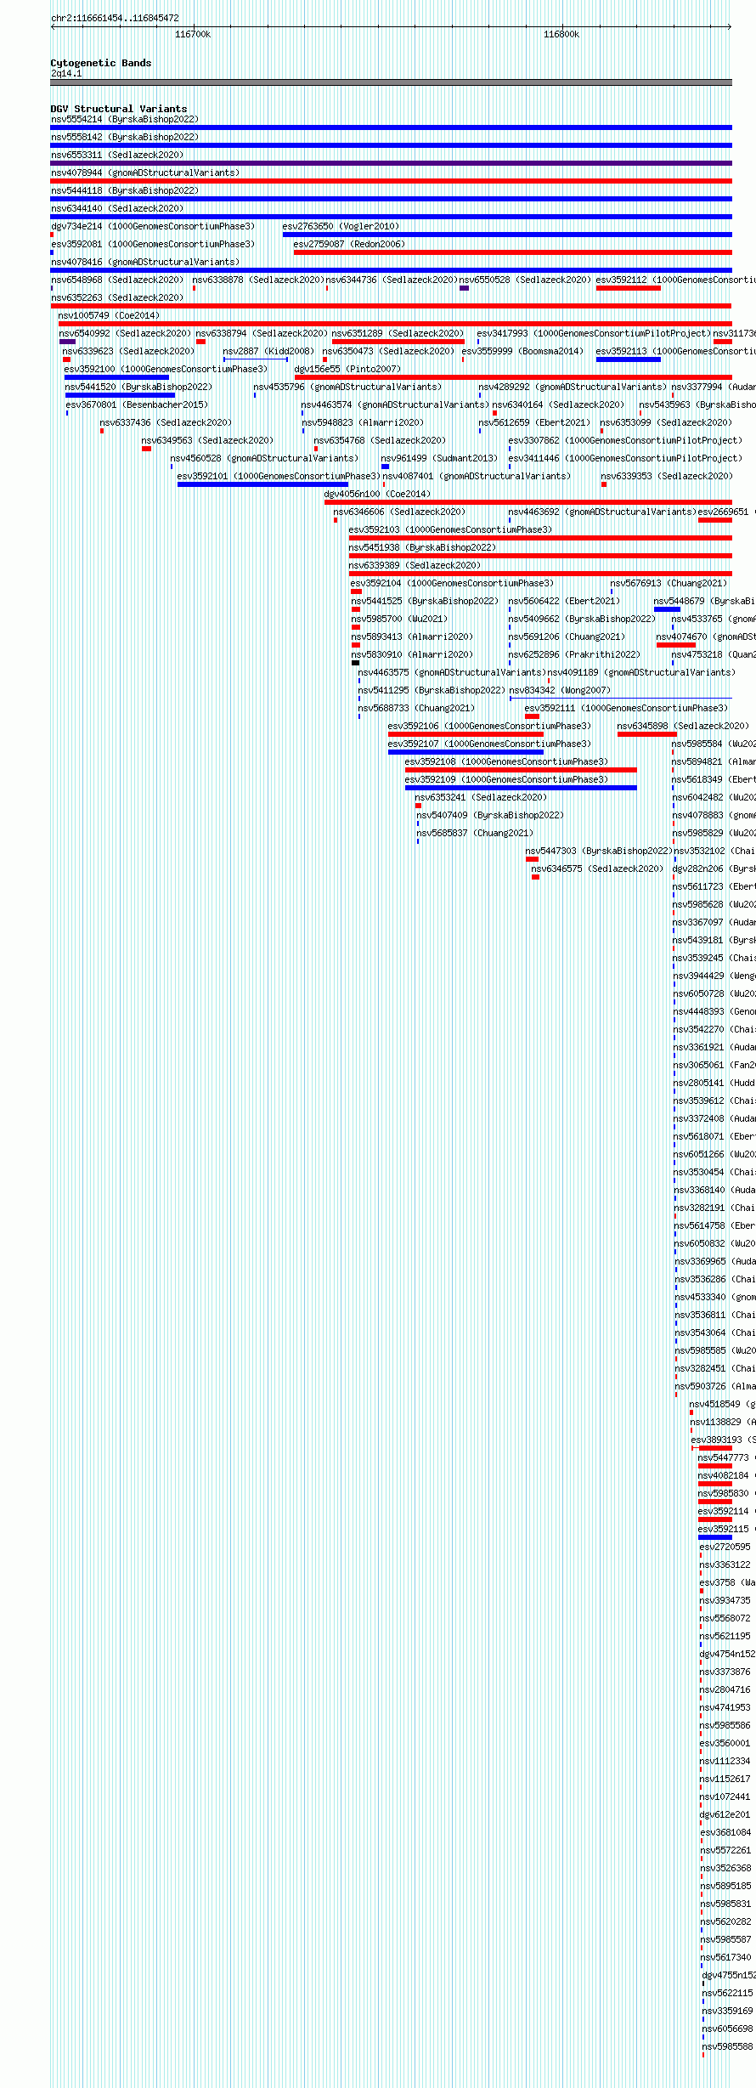Open variant nsv5554214 (ByrskaBishop2022)
This screenshot has height=2088, width=756.
[125, 120]
